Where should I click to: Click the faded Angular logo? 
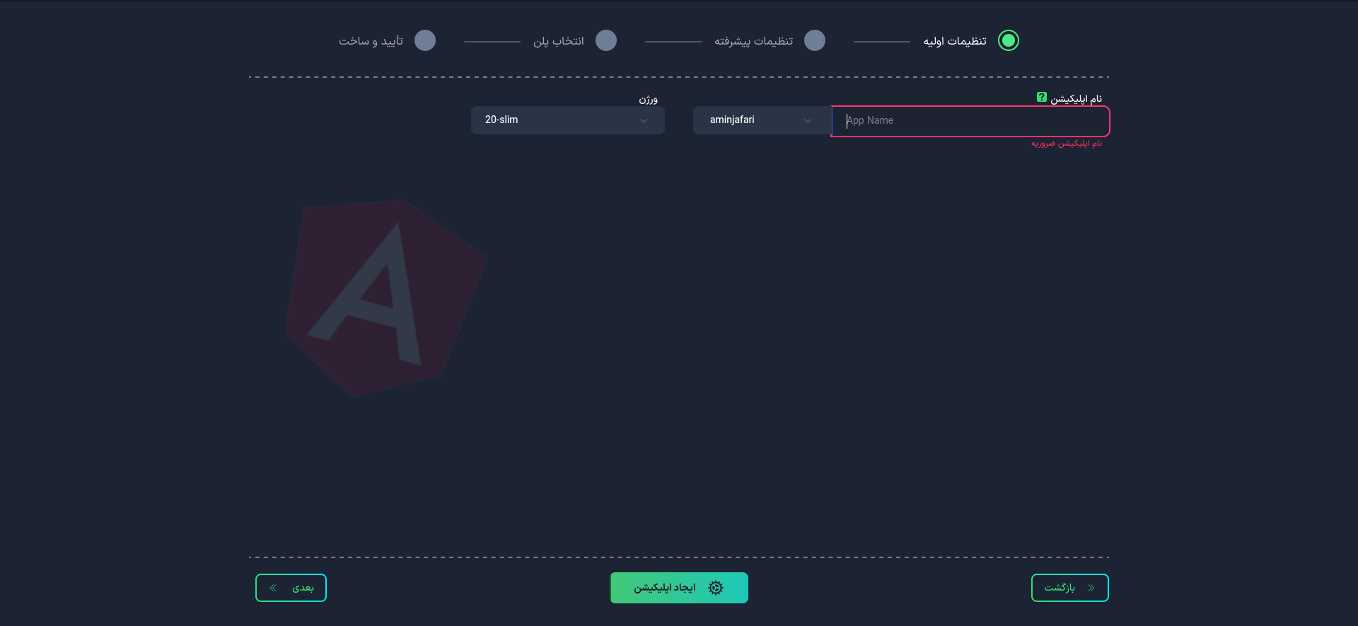tap(385, 298)
